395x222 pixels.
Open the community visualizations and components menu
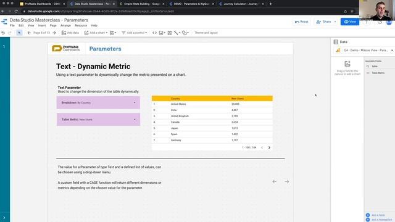[113, 33]
